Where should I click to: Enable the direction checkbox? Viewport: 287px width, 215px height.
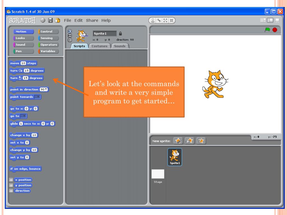click(11, 191)
